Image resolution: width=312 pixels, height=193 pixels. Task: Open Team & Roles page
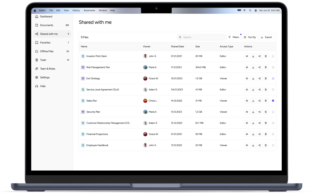coord(52,69)
